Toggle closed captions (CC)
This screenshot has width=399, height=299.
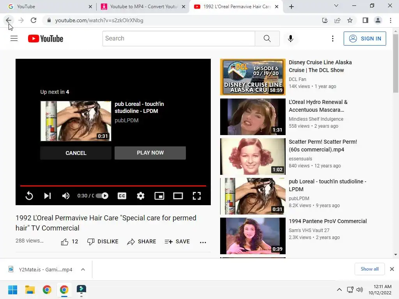pyautogui.click(x=122, y=195)
